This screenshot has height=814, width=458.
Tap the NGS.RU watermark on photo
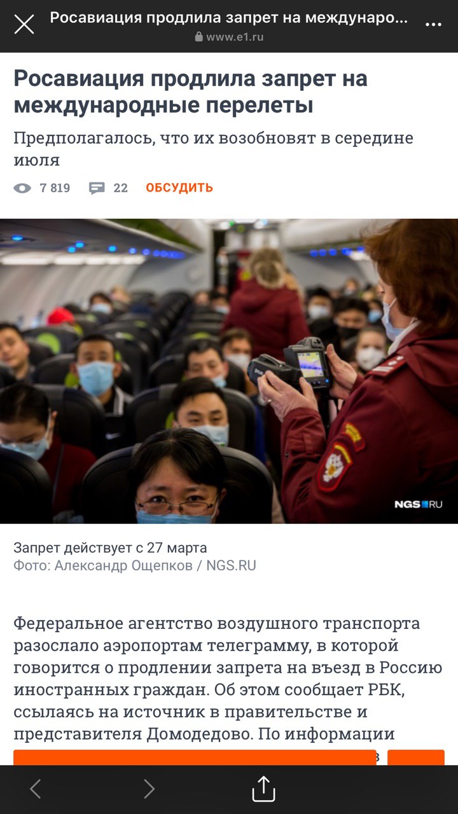coord(418,504)
